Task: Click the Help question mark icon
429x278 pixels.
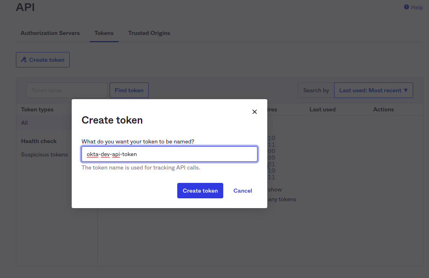Action: tap(406, 7)
